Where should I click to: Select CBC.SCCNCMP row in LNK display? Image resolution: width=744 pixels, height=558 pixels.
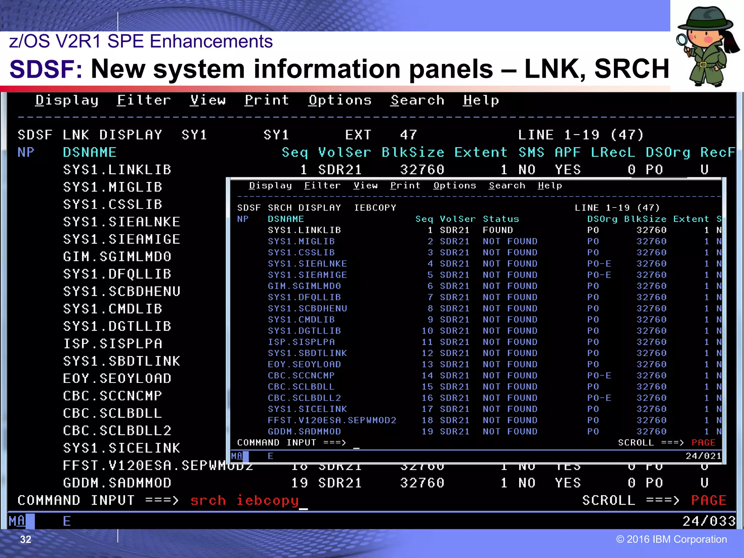pos(113,396)
